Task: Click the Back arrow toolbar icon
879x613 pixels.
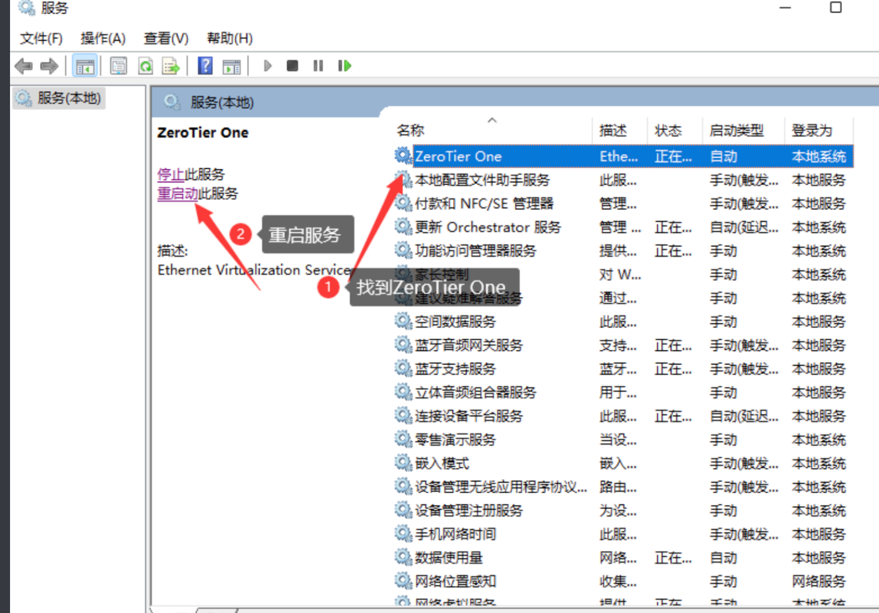Action: point(23,66)
